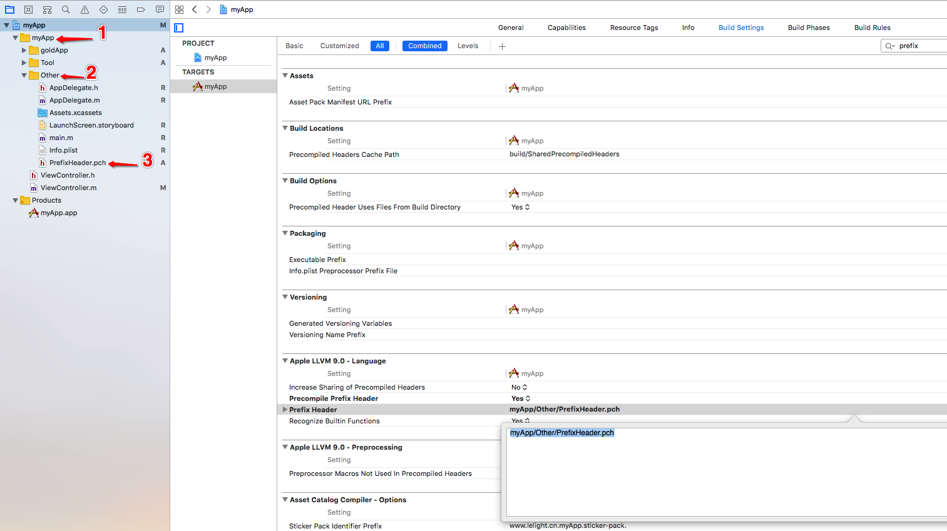
Task: Collapse the Packaging section
Action: pyautogui.click(x=285, y=233)
